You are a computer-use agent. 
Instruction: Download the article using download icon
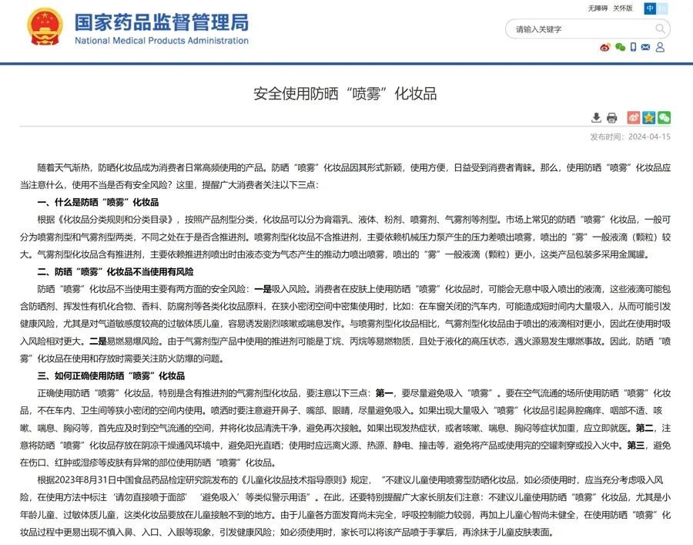596,118
